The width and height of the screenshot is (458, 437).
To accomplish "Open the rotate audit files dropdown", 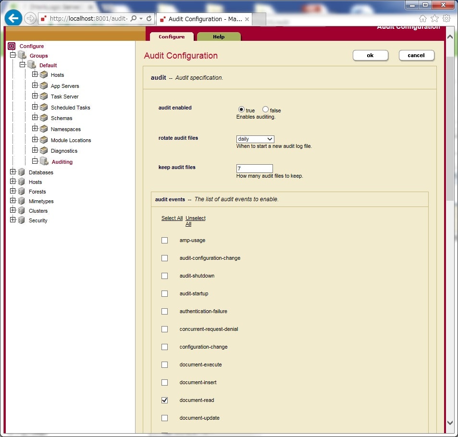I will click(255, 139).
